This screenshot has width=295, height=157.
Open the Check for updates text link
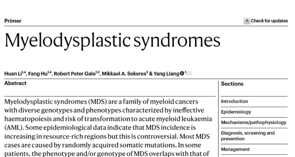pyautogui.click(x=269, y=21)
